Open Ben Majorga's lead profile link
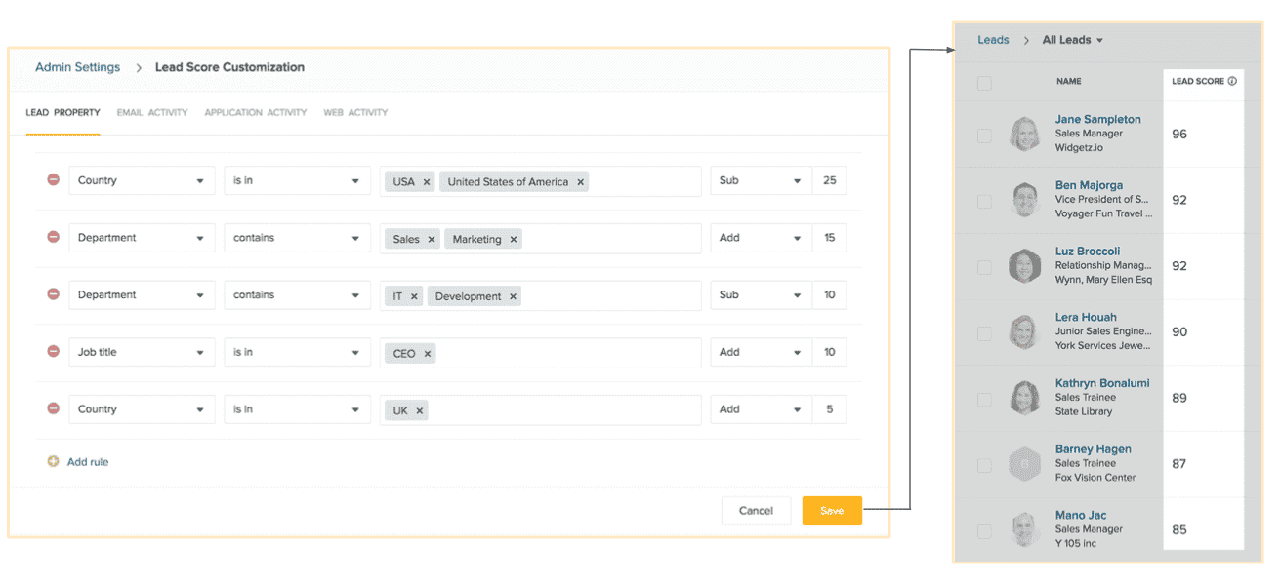Screen dimensions: 1281x581 [1089, 185]
